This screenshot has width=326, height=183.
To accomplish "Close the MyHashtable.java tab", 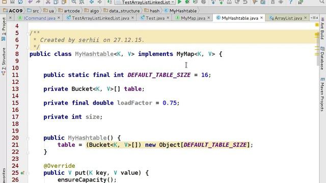I will pos(261,18).
